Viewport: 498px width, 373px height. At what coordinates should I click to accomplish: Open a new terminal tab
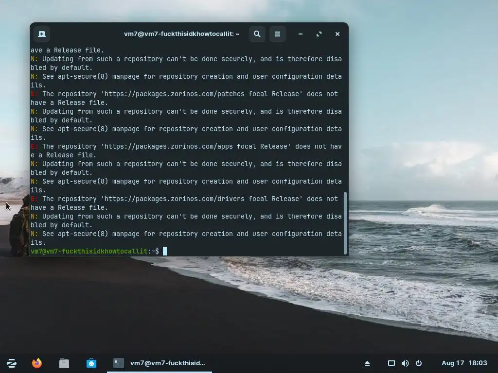point(42,34)
